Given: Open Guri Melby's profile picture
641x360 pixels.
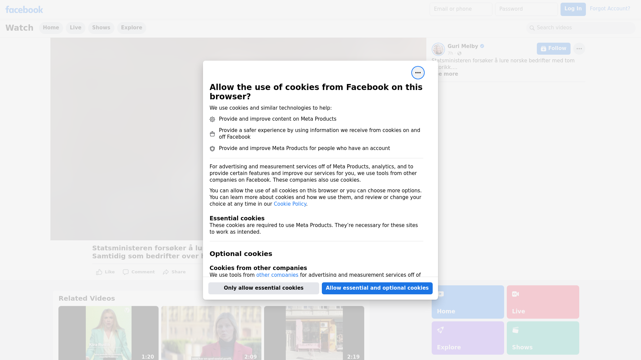Looking at the screenshot, I should pos(438,49).
